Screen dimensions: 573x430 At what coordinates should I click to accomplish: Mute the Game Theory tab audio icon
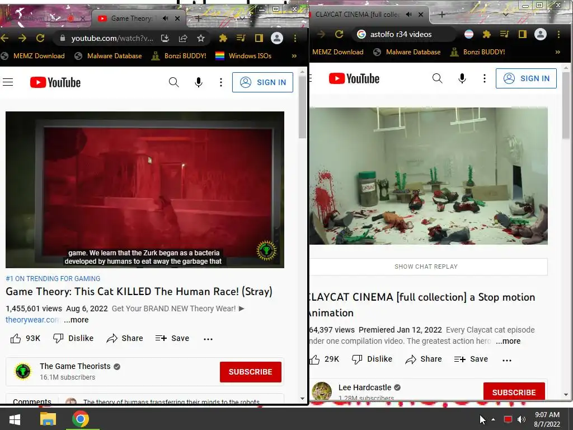click(x=166, y=18)
